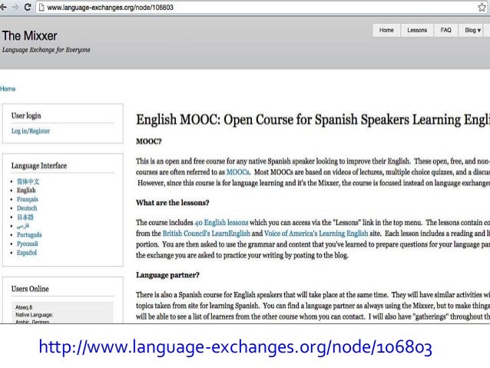
Task: Click the Language Interface heading
Action: coord(39,166)
